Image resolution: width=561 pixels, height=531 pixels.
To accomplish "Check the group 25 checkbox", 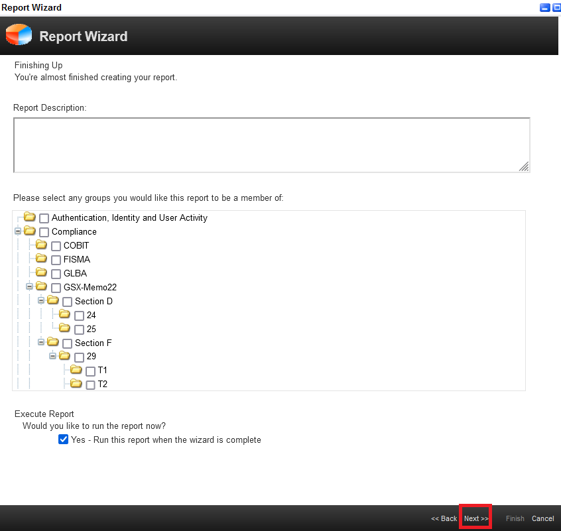I will tap(79, 329).
